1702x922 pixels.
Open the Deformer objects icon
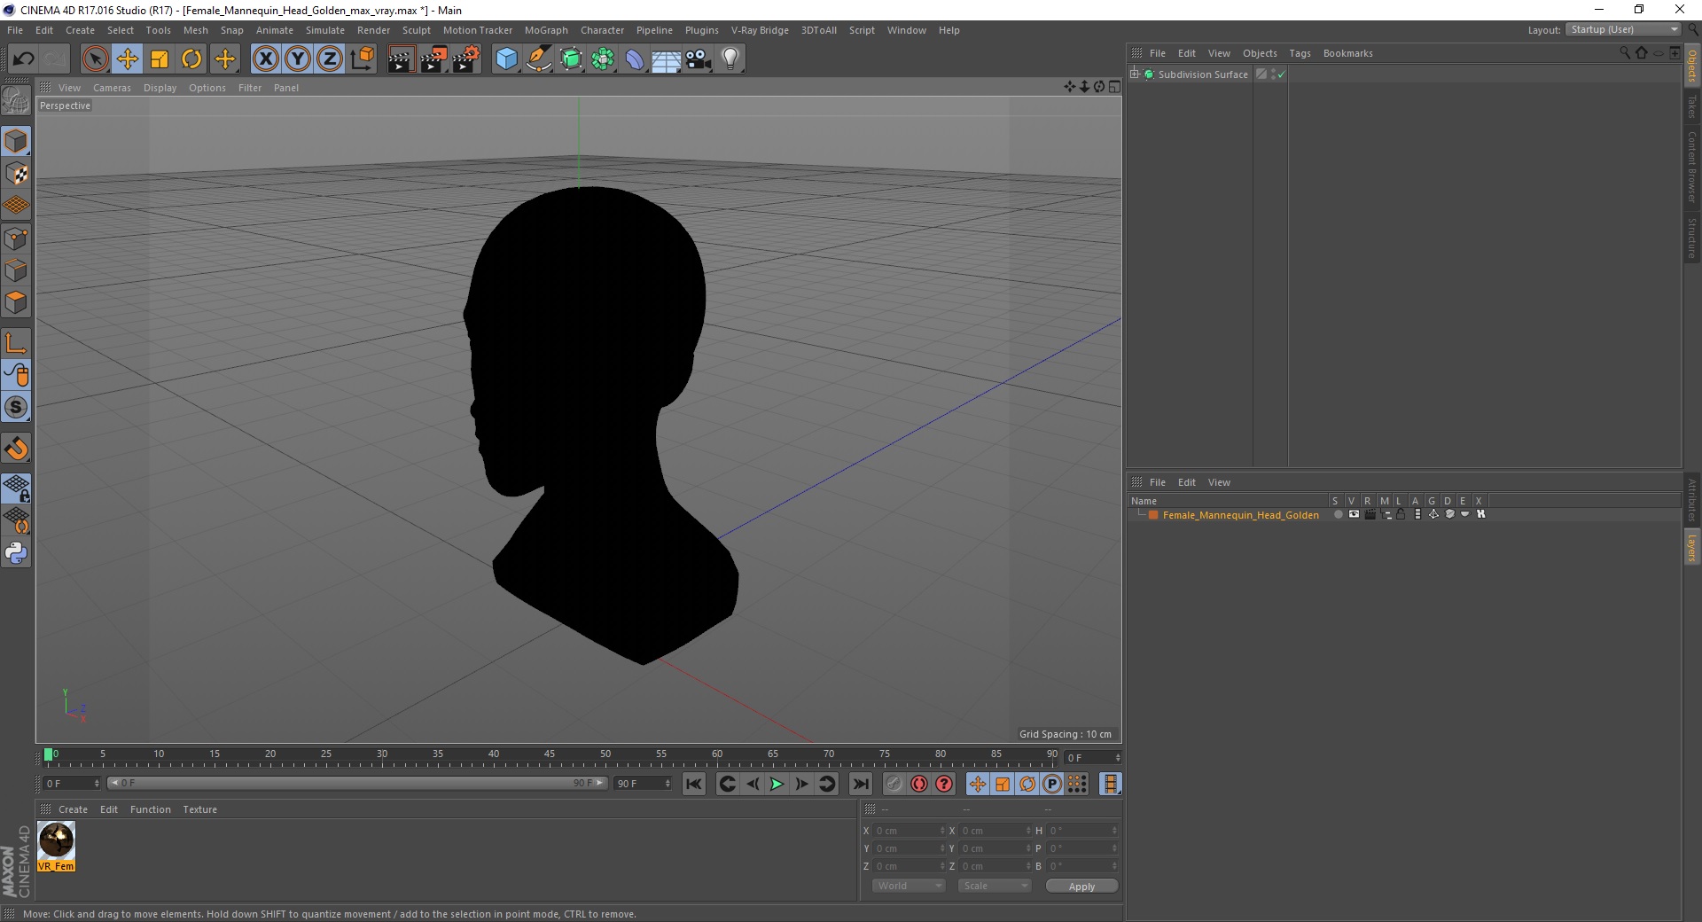(x=635, y=59)
